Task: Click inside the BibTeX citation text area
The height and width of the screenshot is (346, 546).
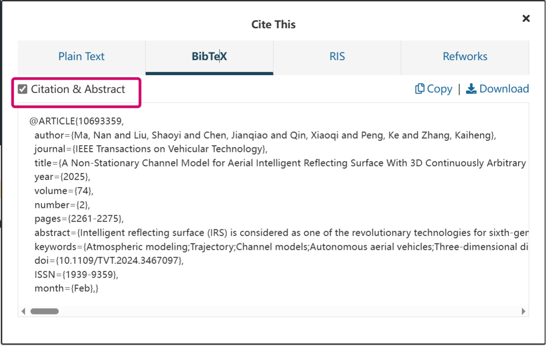Action: tap(273, 201)
